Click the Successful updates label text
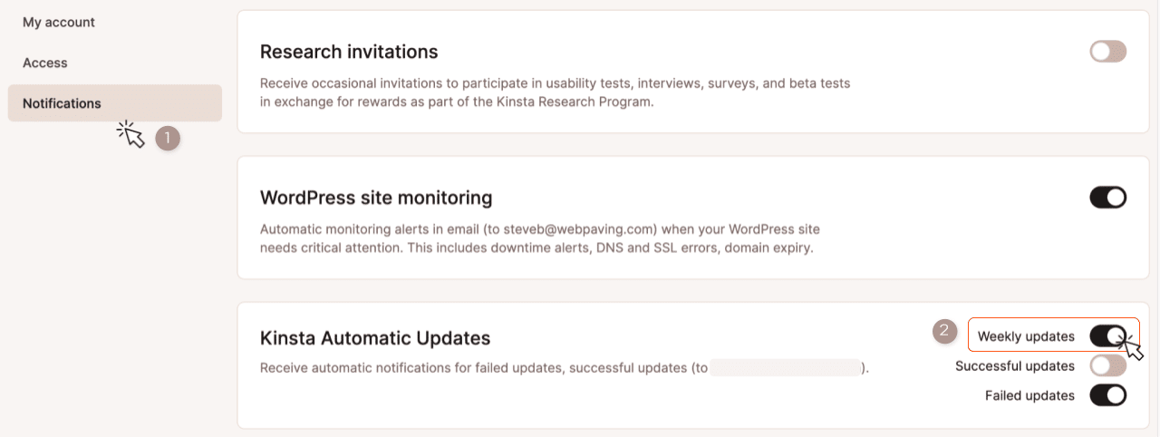This screenshot has height=437, width=1160. tap(1015, 366)
